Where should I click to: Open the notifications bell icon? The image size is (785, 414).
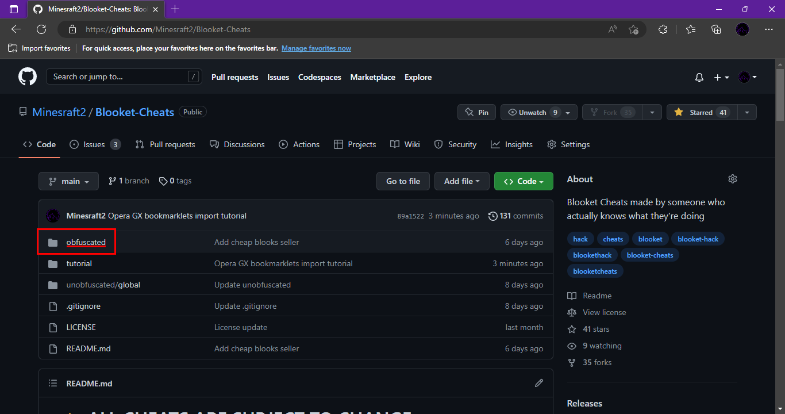pyautogui.click(x=699, y=77)
